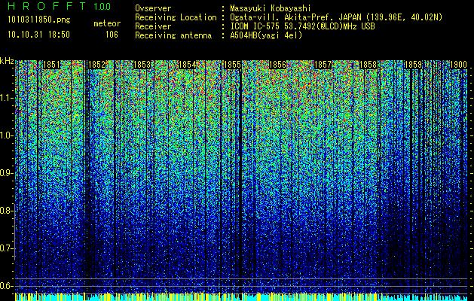474x301 pixels.
Task: Click the observer name Masayuki Kobayashi
Action: pyautogui.click(x=271, y=8)
